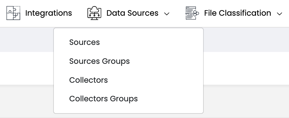Expand the File Classification chevron arrow
289x118 pixels.
pyautogui.click(x=279, y=14)
